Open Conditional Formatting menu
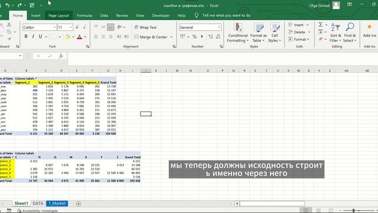The width and height of the screenshot is (378, 213). (x=237, y=33)
